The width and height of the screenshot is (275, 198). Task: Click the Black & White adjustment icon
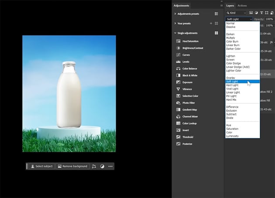coord(178,75)
